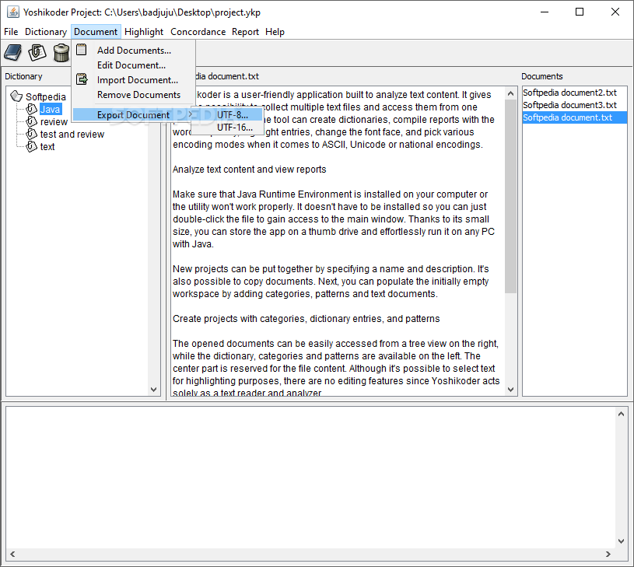Minimize the Yoshikoder window

point(545,12)
